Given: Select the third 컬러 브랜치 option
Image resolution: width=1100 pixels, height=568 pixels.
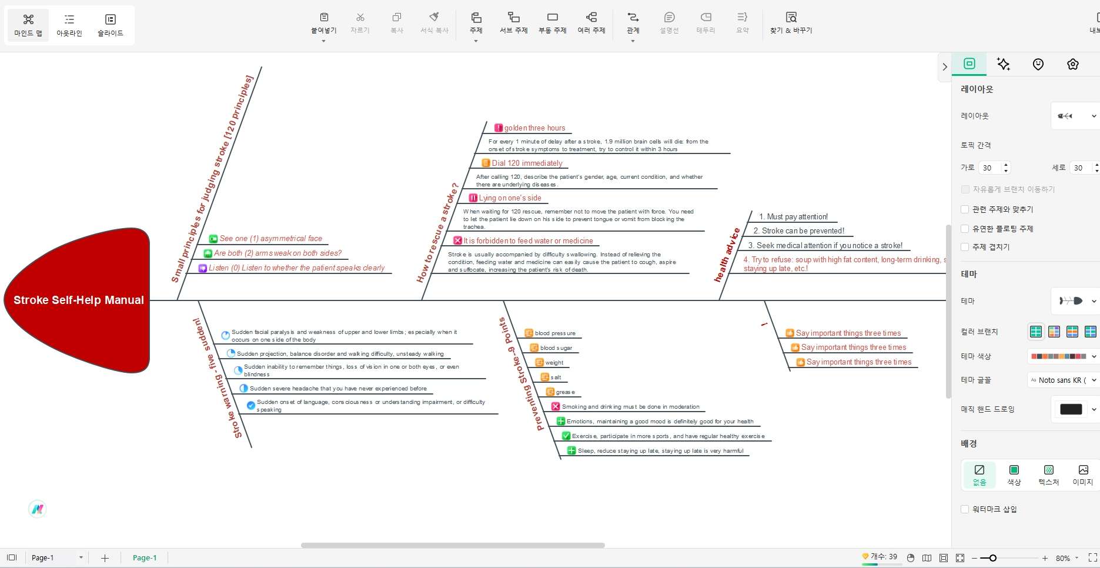Looking at the screenshot, I should click(1072, 332).
